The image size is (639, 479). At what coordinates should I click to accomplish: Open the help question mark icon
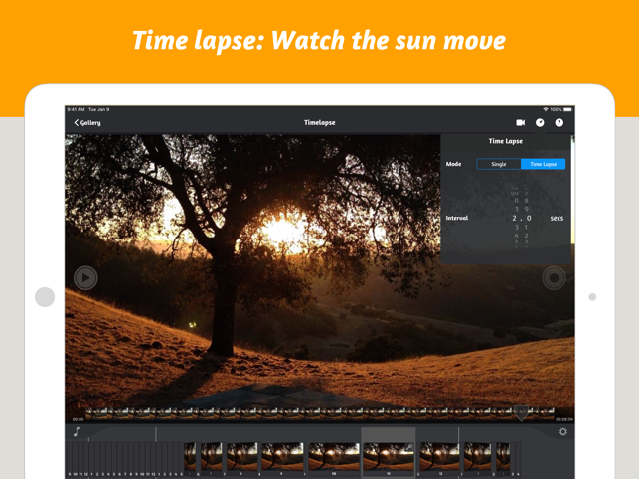559,123
